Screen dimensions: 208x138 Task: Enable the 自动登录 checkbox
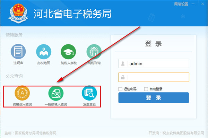(x=146, y=89)
